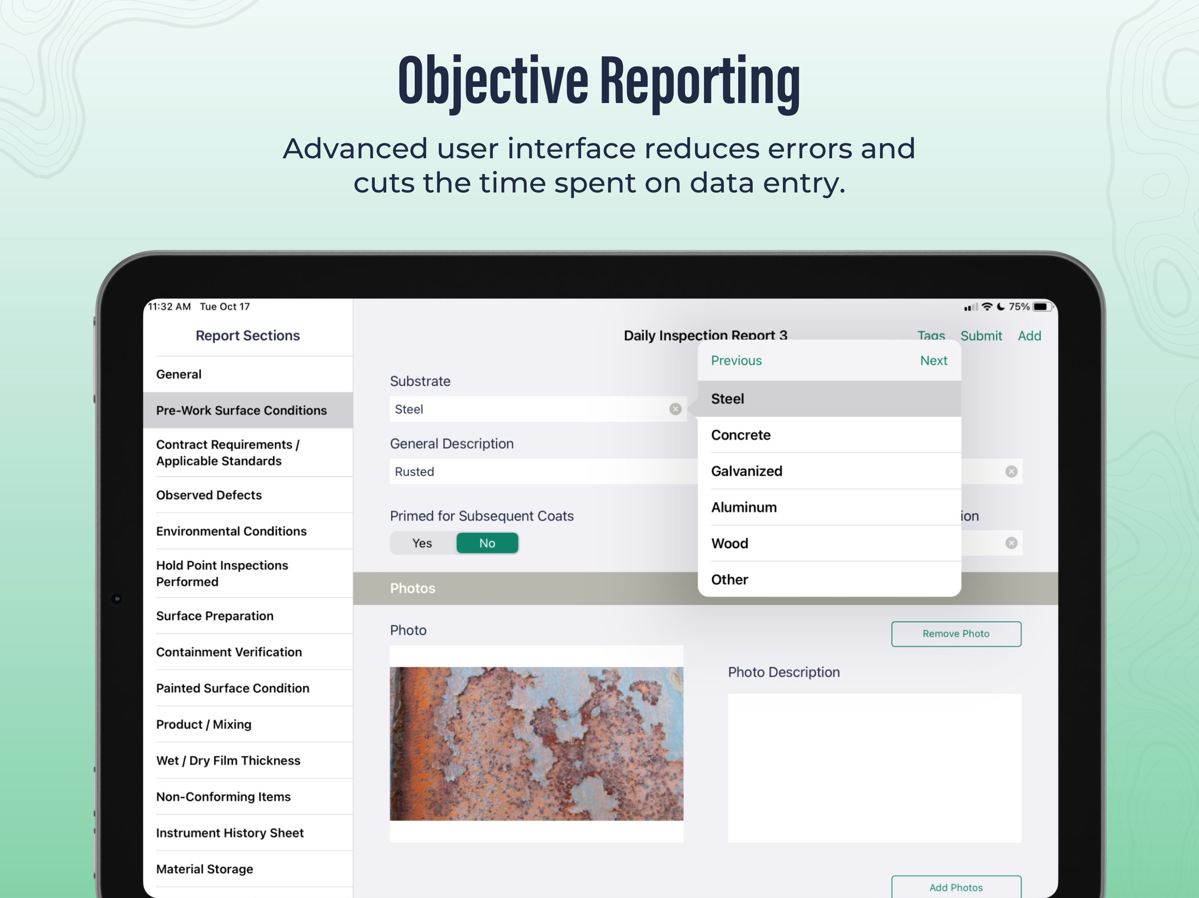Image resolution: width=1199 pixels, height=898 pixels.
Task: Click the Photo Description label
Action: [x=784, y=672]
